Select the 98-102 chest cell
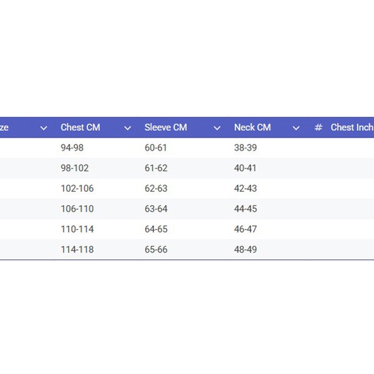The image size is (374, 374). (74, 168)
